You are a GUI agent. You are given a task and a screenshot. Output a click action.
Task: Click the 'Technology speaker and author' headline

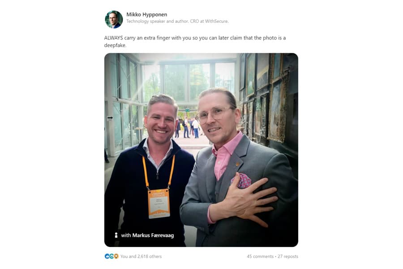pos(177,22)
